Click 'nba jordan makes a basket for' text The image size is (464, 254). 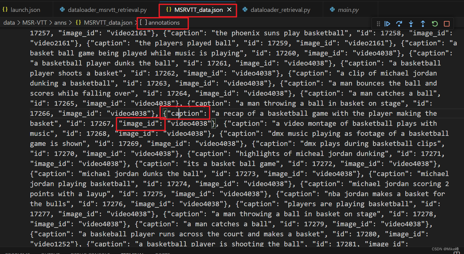(386, 194)
